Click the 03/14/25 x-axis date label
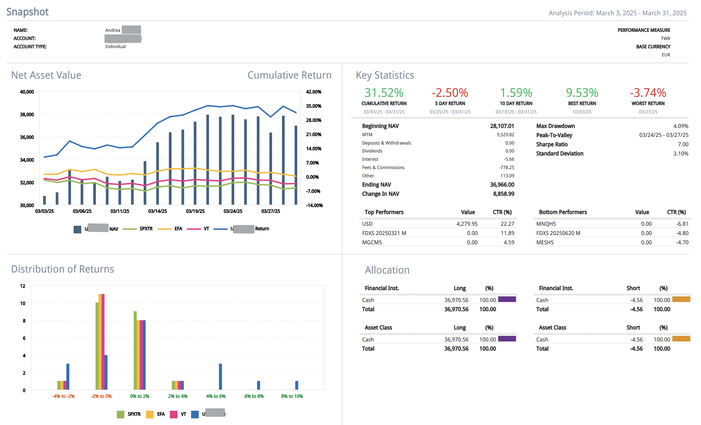The image size is (701, 425). coord(157,211)
